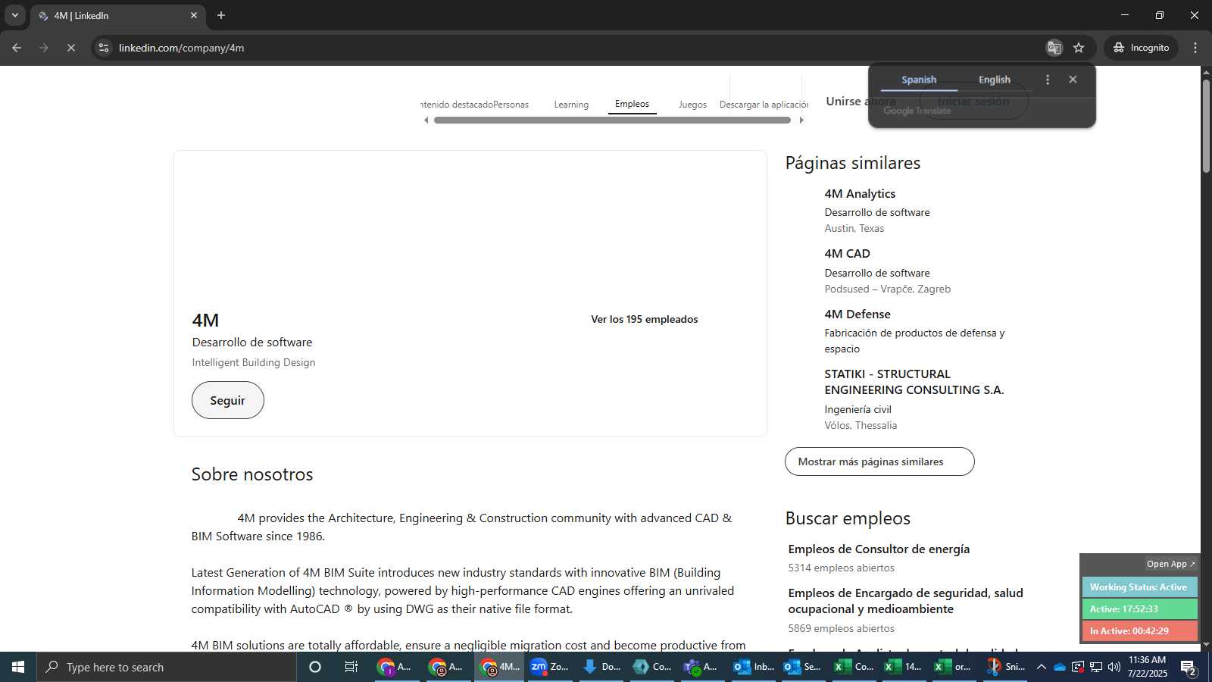Click the Seguir button
Image resolution: width=1212 pixels, height=682 pixels.
[228, 400]
